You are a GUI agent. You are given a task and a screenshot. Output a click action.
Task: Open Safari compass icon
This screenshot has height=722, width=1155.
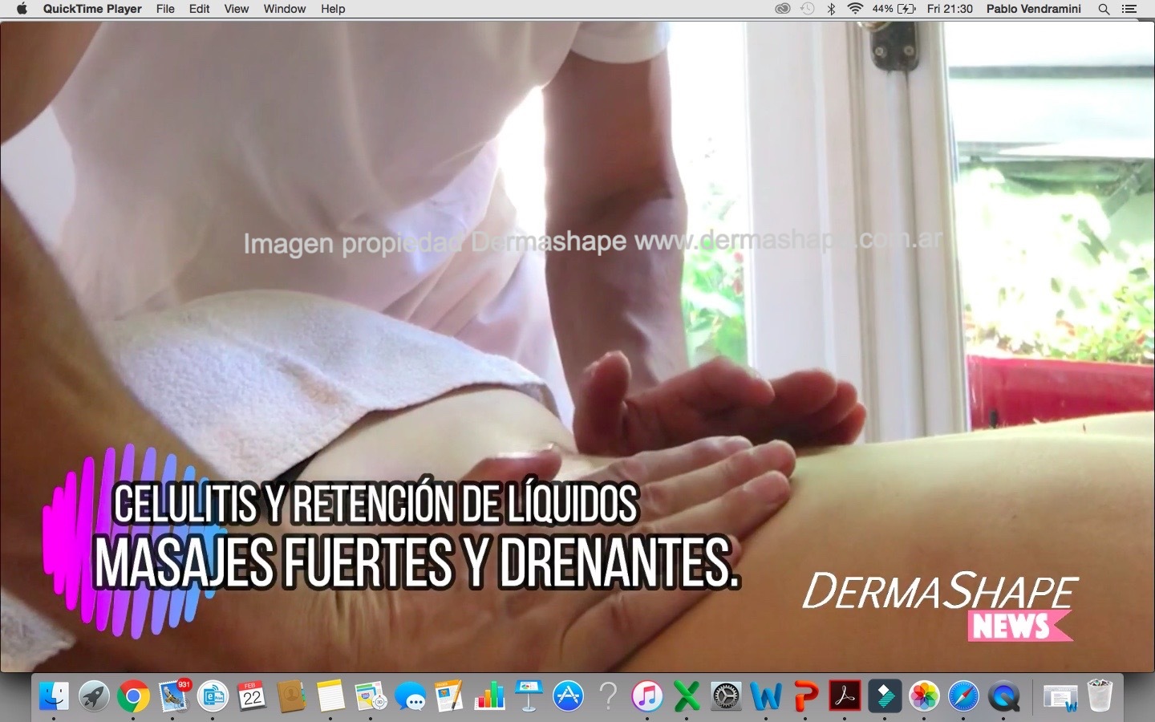pos(963,696)
